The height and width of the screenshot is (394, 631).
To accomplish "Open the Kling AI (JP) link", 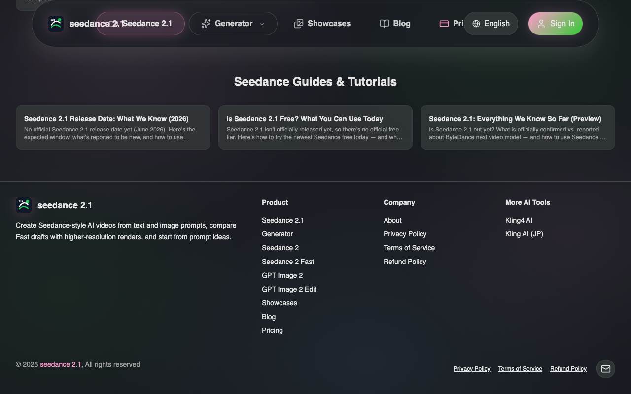I will click(x=524, y=234).
